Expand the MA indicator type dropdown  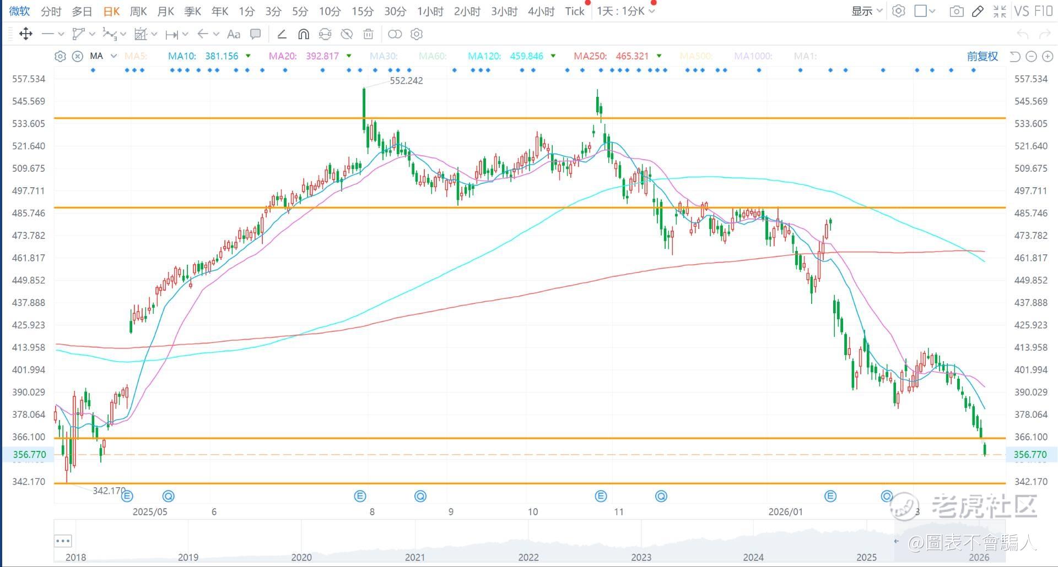(x=114, y=56)
